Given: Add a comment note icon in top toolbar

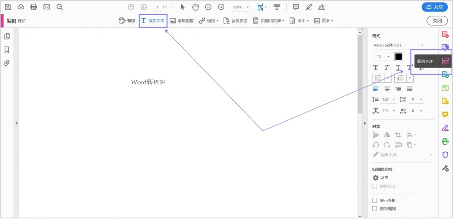Looking at the screenshot, I should coord(296,7).
